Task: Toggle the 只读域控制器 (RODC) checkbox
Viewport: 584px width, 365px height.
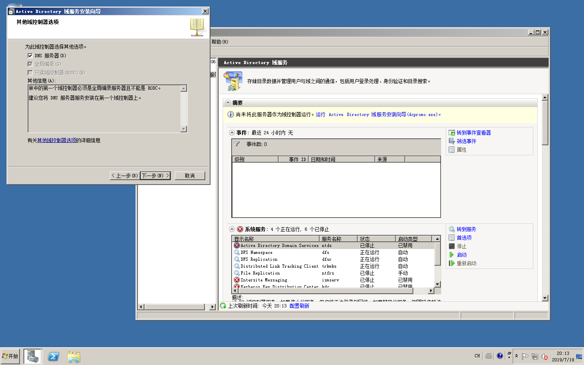Action: (30, 73)
